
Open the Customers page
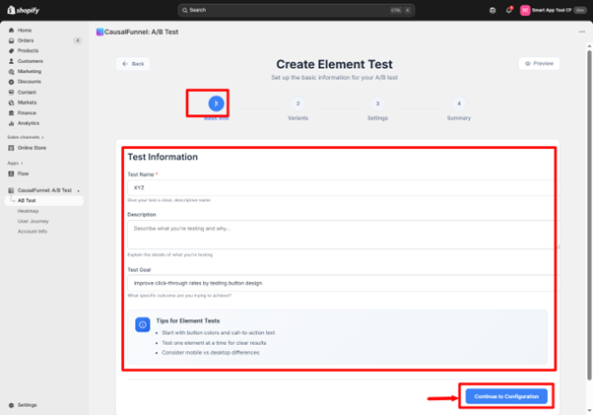pos(30,61)
